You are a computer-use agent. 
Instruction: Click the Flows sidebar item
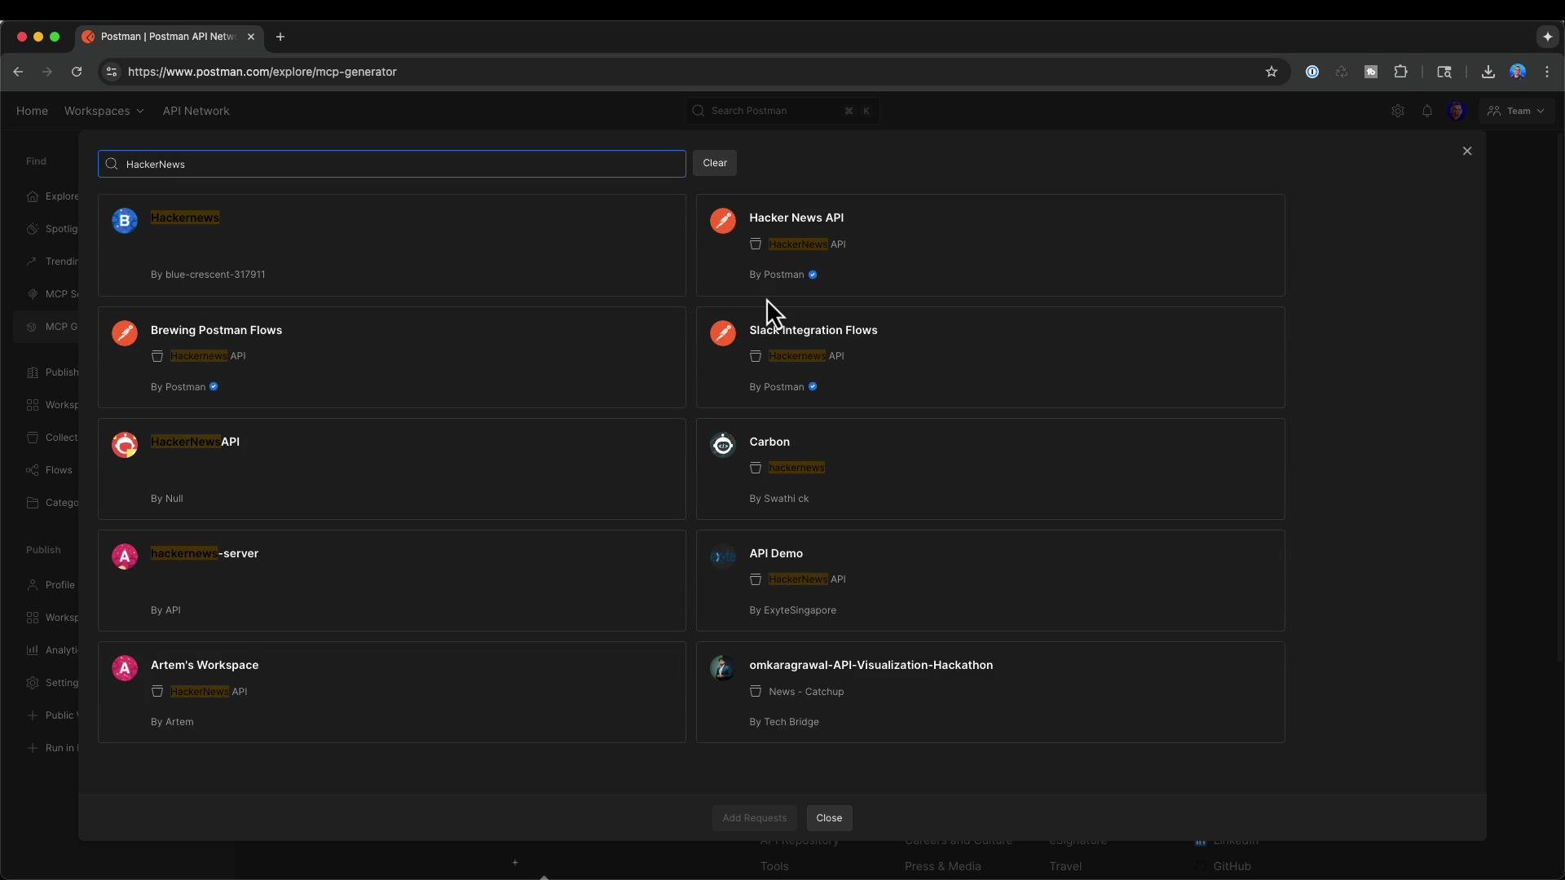tap(49, 470)
